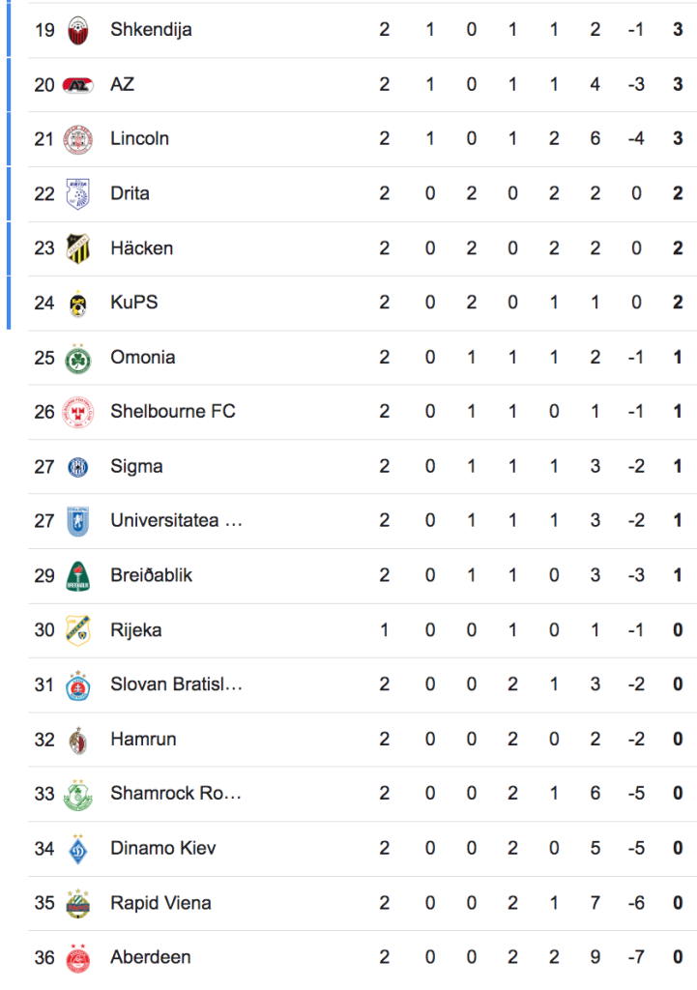Click the Lincoln club badge
697x990 pixels.
coord(77,139)
